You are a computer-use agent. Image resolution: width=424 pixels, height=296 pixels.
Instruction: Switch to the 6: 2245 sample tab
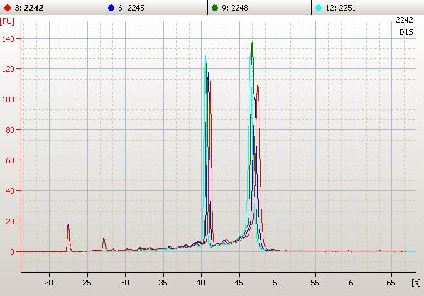point(156,8)
